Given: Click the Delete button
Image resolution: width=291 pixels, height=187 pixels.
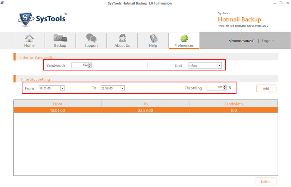Looking at the screenshot, I should pyautogui.click(x=266, y=182).
